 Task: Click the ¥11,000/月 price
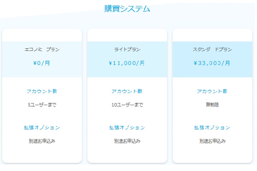click(x=127, y=63)
